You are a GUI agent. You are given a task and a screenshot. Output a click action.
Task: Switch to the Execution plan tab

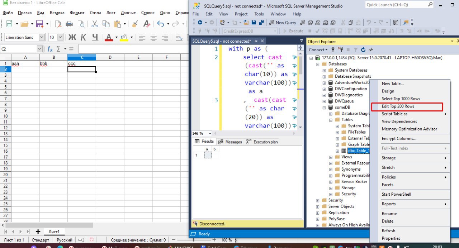click(x=262, y=142)
